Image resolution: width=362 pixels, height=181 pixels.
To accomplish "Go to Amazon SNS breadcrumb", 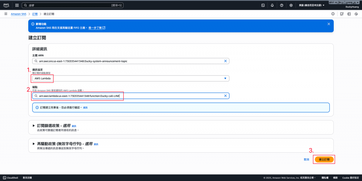I will click(18, 14).
